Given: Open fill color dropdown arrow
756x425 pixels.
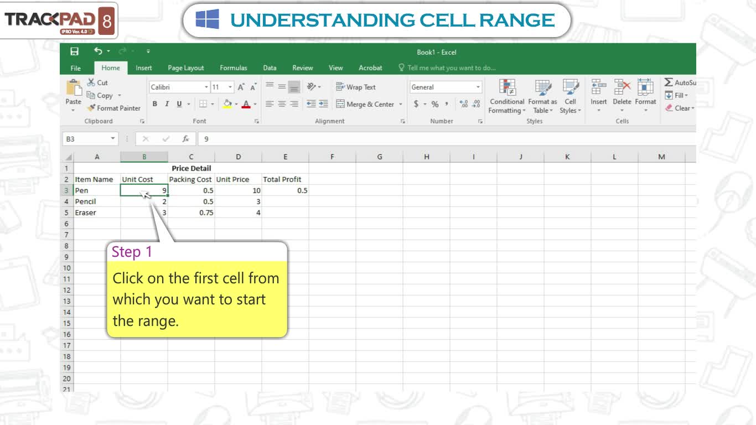Looking at the screenshot, I should click(236, 104).
